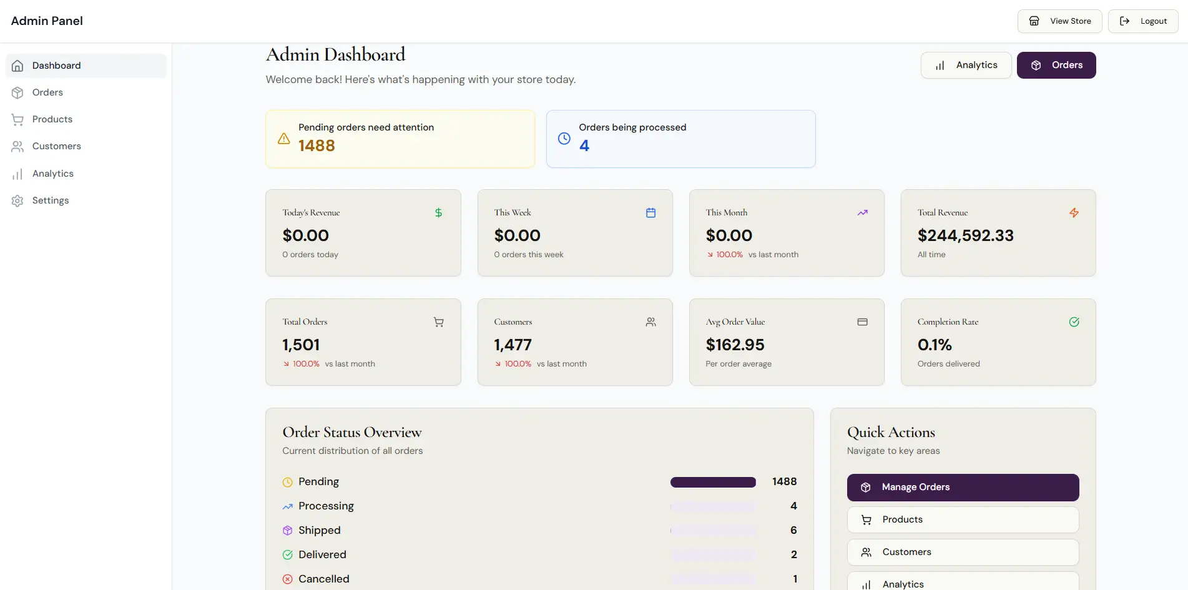
Task: Click the Pending orders progress bar
Action: click(713, 482)
